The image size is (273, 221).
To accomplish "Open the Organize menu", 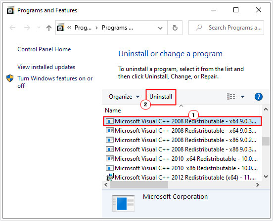I will [x=124, y=97].
